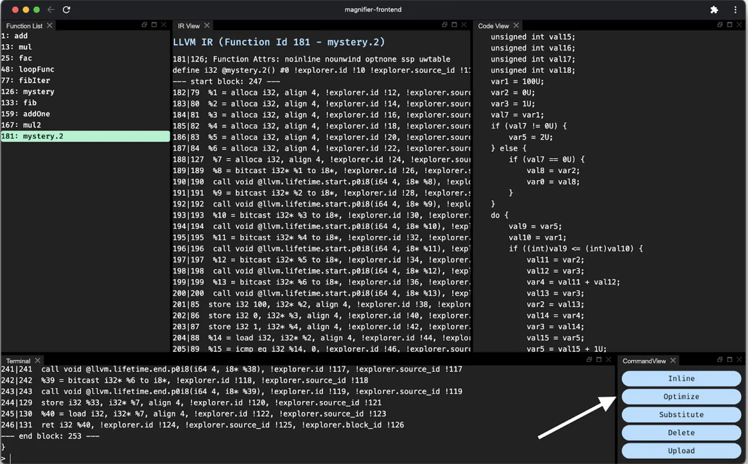
Task: Select function '13: mul'
Action: pos(85,47)
